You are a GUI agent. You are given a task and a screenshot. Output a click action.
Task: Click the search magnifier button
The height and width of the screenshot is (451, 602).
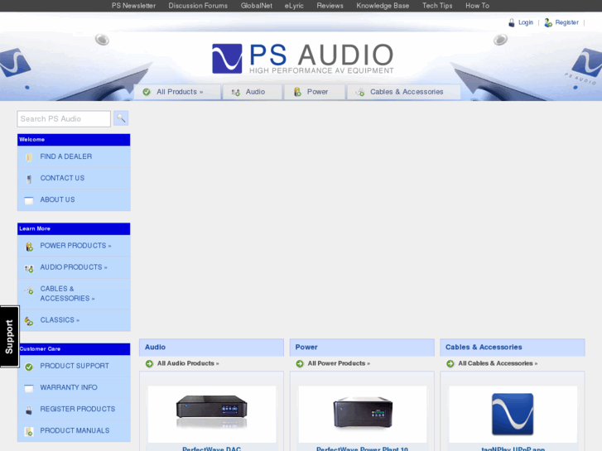pyautogui.click(x=121, y=118)
